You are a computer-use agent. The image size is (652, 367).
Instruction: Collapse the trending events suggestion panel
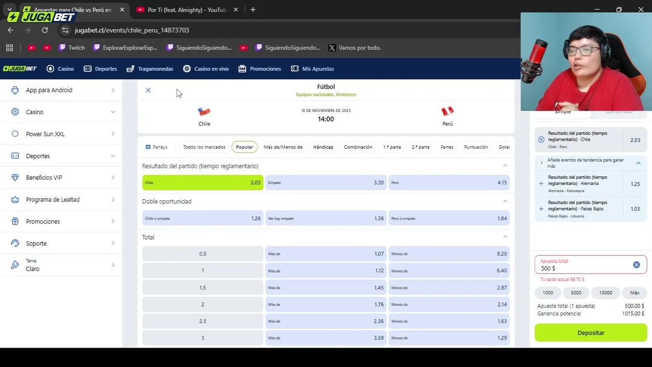[638, 163]
